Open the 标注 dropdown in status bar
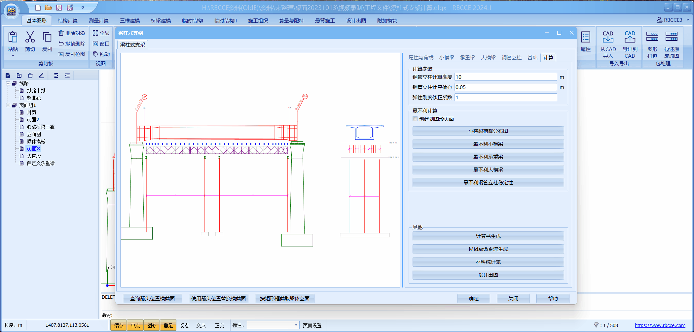694x332 pixels. (x=296, y=325)
